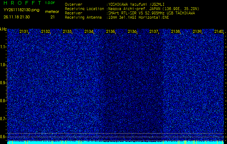Select the file name YY2511182130.png

click(21, 10)
